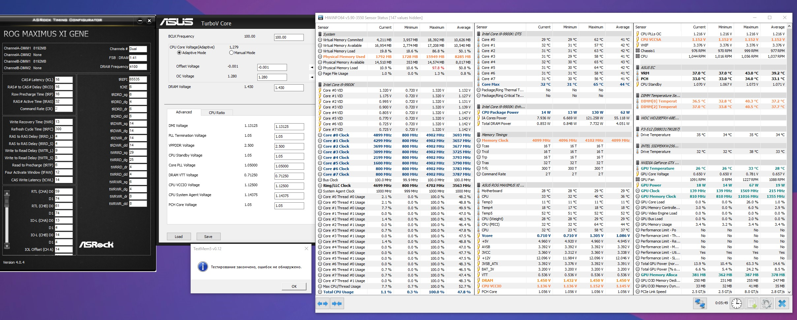Click HWiNFO sensor list scroll-up arrow

789,26
